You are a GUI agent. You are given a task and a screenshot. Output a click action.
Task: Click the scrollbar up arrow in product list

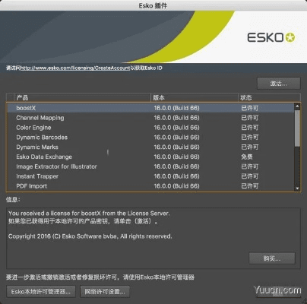tap(297, 106)
